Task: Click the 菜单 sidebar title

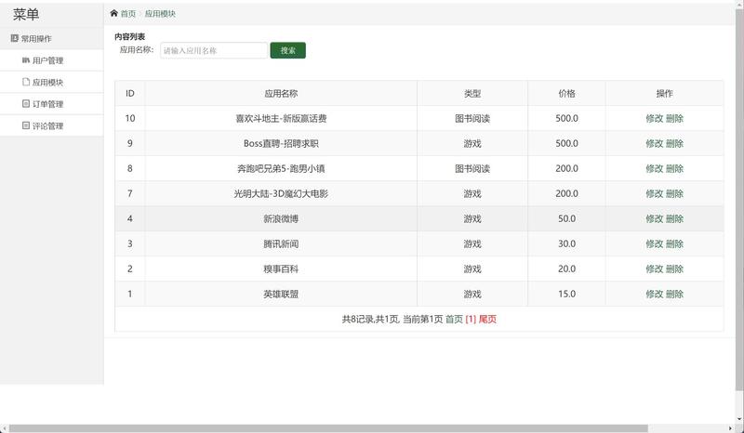Action: click(26, 15)
